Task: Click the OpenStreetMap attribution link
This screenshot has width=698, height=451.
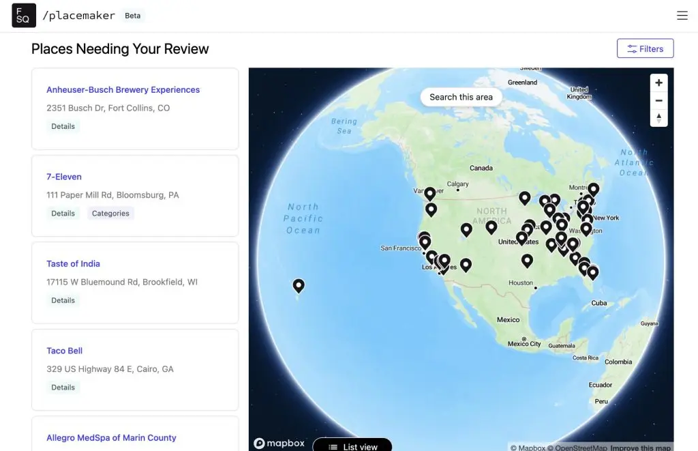Action: [577, 448]
